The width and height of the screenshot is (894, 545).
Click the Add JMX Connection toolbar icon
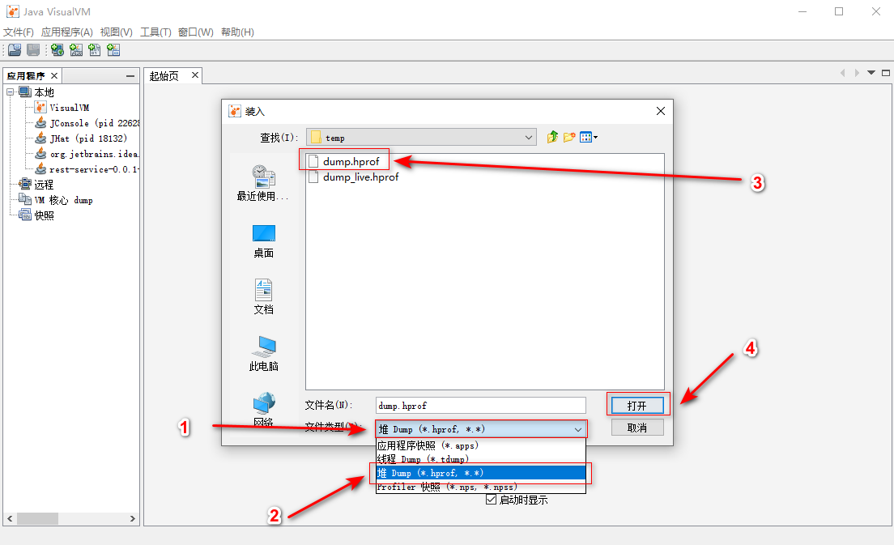coord(76,50)
